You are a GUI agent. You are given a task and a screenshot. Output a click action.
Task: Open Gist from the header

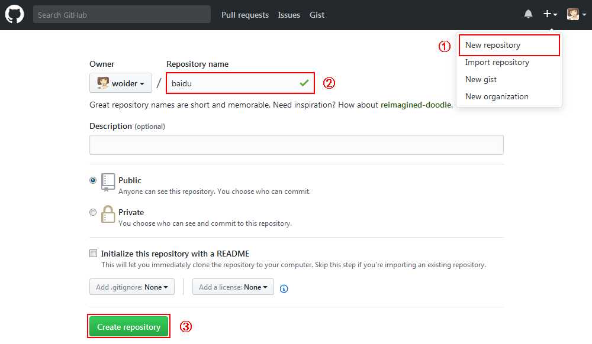pos(317,15)
